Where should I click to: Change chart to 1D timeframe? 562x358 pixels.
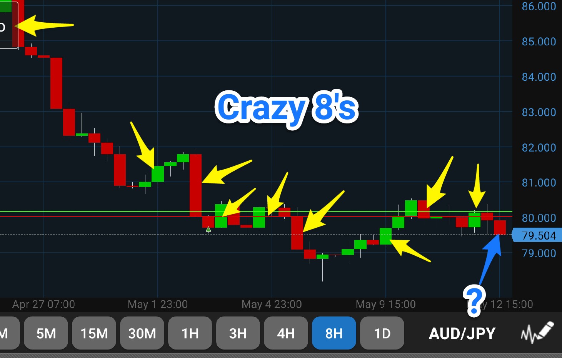tap(382, 333)
